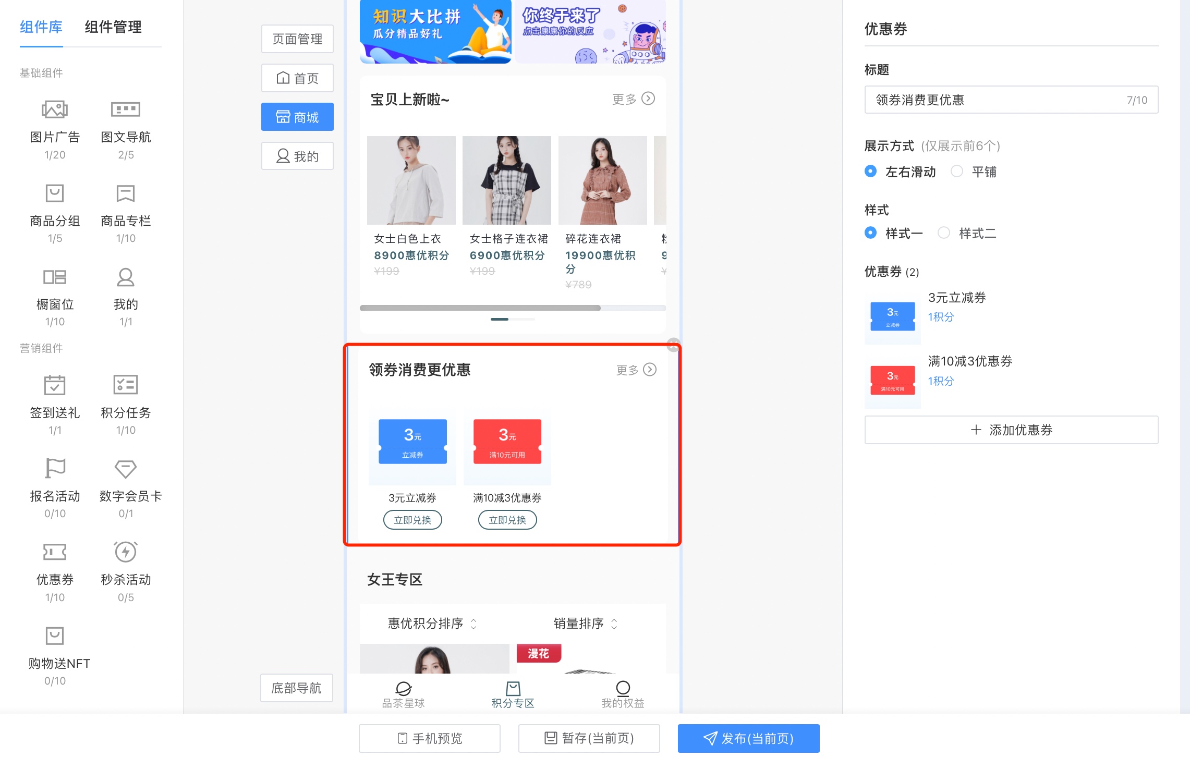Select 左右滑动 display mode
The width and height of the screenshot is (1190, 757).
click(870, 172)
